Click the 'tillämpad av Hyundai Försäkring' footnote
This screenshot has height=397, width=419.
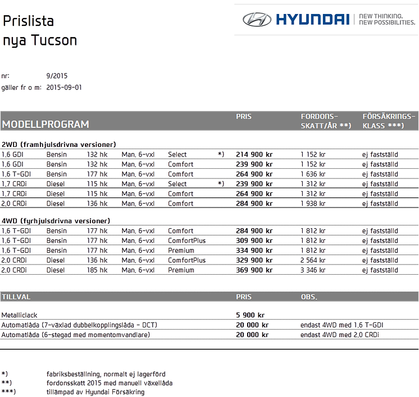(x=95, y=392)
